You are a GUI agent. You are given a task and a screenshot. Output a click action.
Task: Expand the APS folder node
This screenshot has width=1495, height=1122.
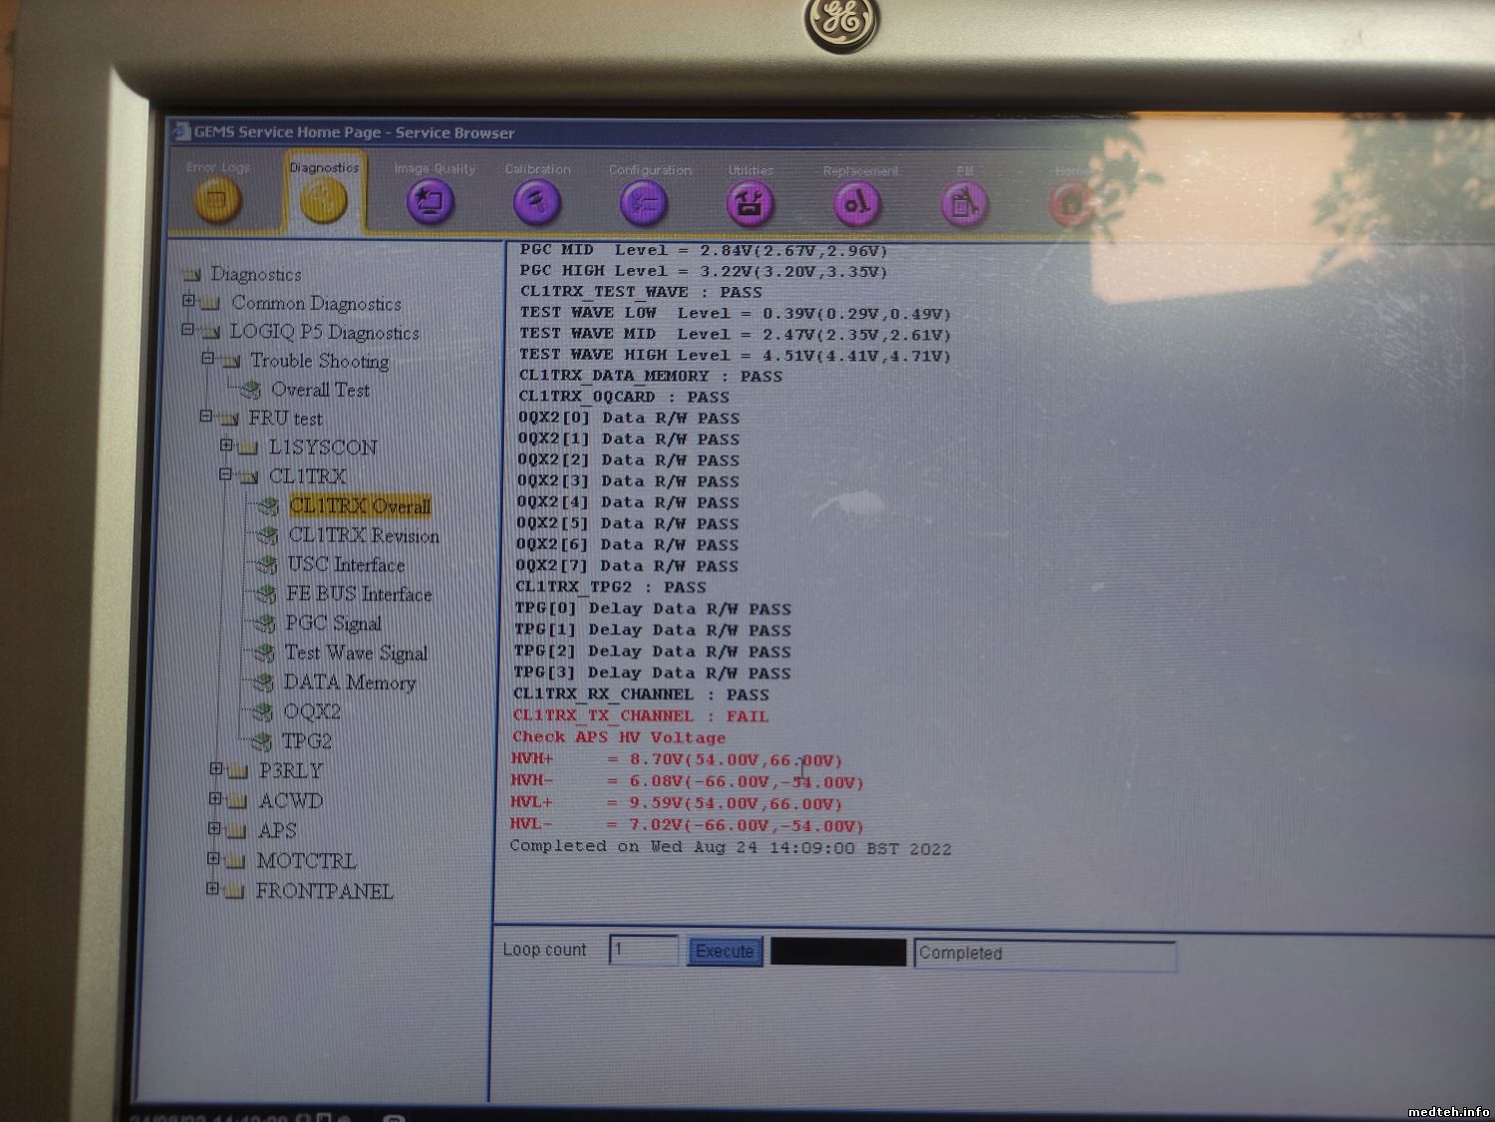click(214, 829)
